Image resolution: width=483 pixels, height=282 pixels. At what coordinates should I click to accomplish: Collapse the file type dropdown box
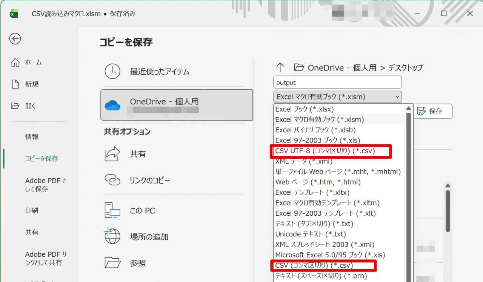337,97
